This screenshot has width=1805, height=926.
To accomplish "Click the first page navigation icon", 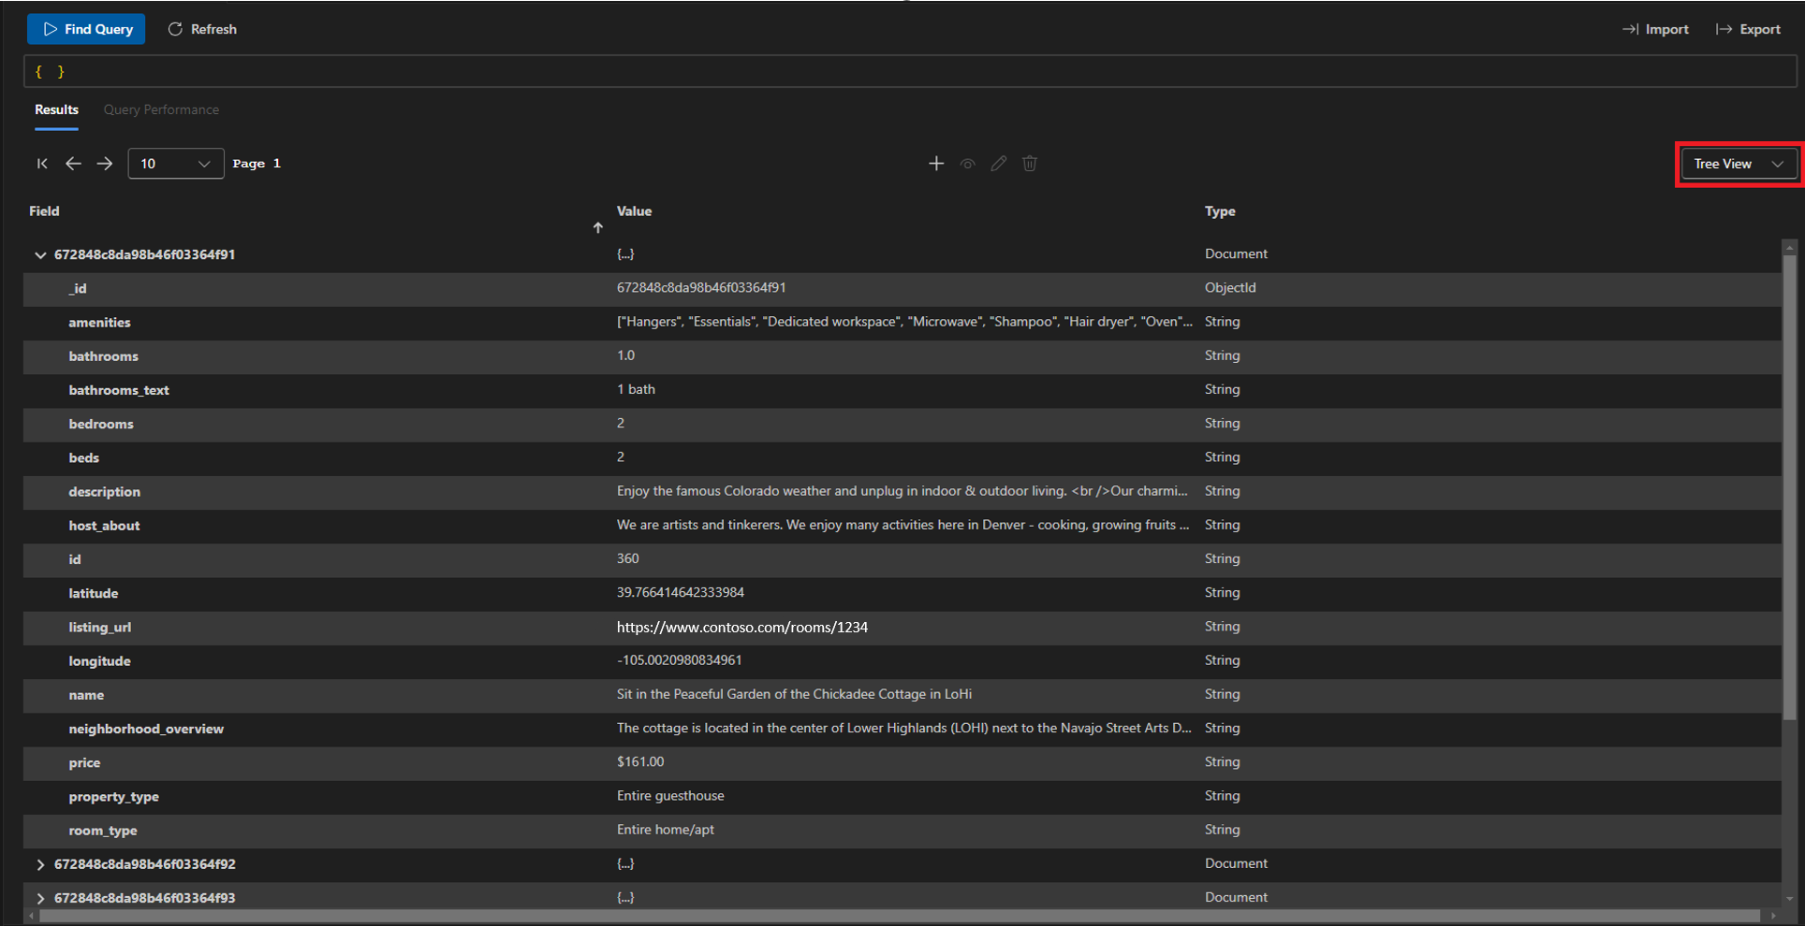I will point(42,164).
